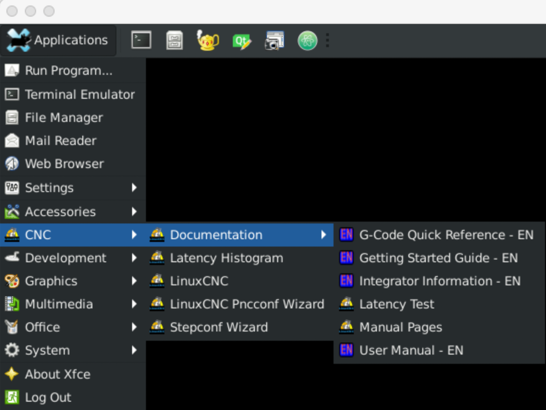Launch Qt Designer panel icon
Viewport: 546px width, 410px height.
(241, 41)
